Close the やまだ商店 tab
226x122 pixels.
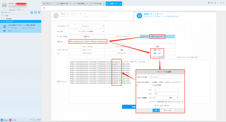pyautogui.click(x=87, y=4)
